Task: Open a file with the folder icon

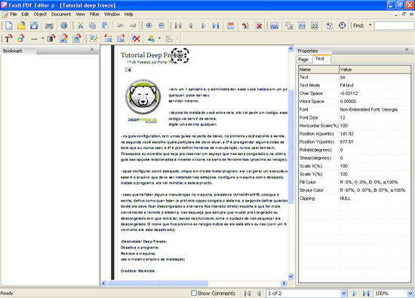Action: pos(21,26)
